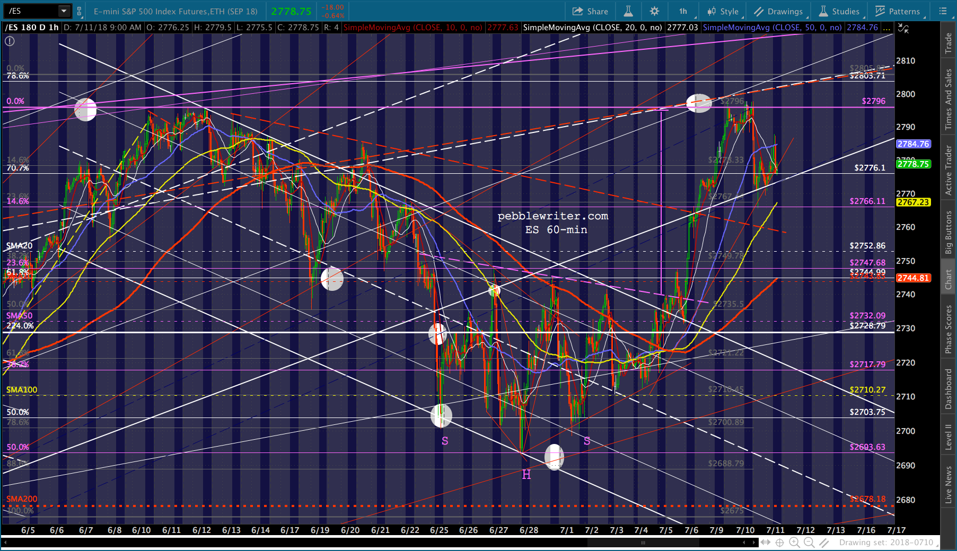Image resolution: width=957 pixels, height=551 pixels.
Task: Toggle the horizontal chart expansion arrows
Action: (x=765, y=542)
